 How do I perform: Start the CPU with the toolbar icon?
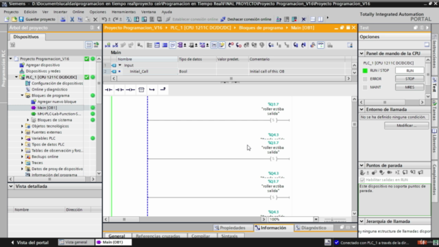coord(287,19)
